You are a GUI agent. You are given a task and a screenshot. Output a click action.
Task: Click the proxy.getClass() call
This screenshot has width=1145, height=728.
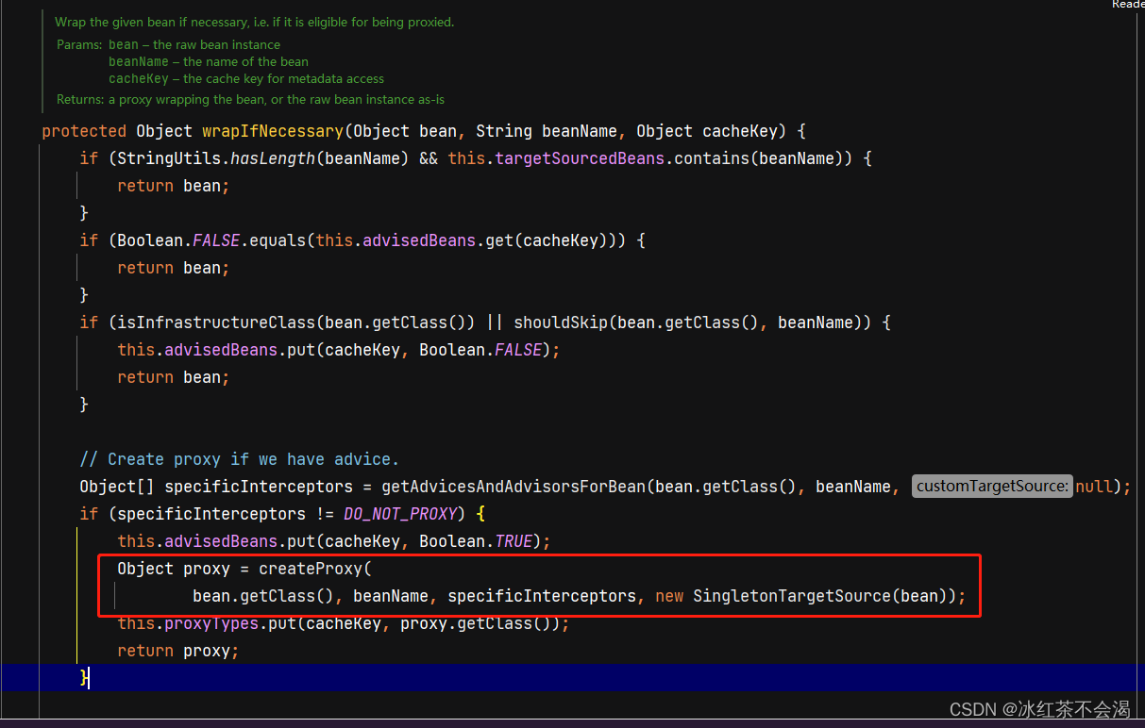(x=480, y=623)
